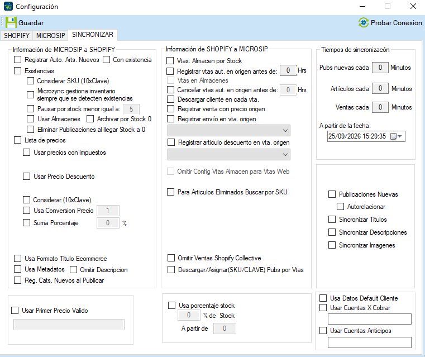Enable Descargar cliente en cada vta.

[170, 99]
